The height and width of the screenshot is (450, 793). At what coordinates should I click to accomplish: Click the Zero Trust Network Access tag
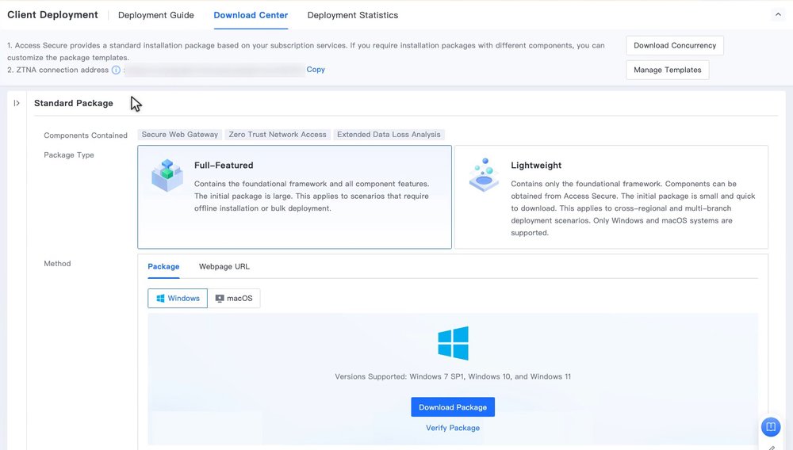pos(277,135)
